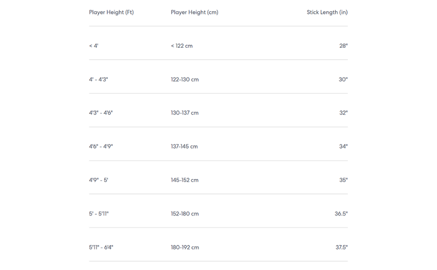Click the Stick Length (in) column header
Viewport: 437px width, 270px height.
click(x=327, y=12)
